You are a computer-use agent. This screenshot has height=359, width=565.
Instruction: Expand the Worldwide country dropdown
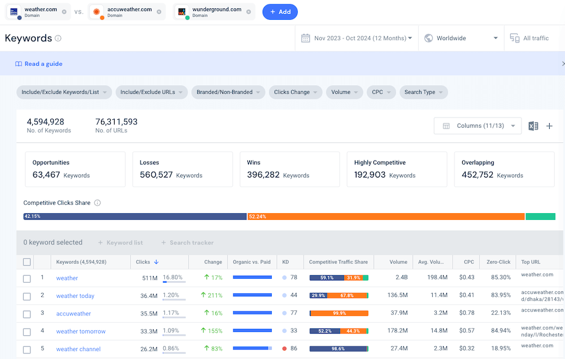(461, 38)
